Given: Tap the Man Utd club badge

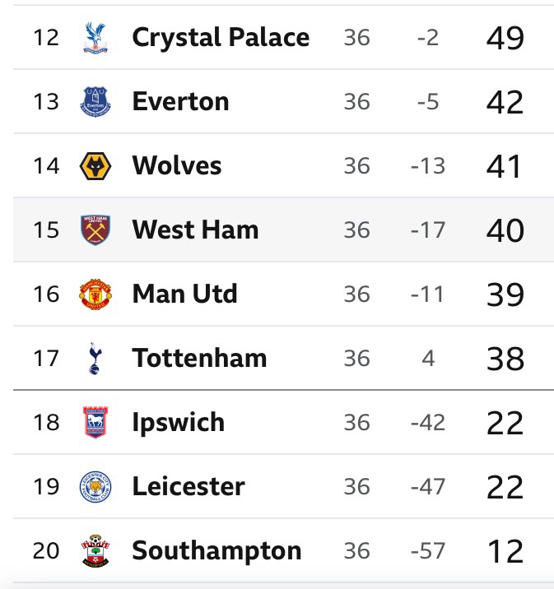Looking at the screenshot, I should pos(95,294).
